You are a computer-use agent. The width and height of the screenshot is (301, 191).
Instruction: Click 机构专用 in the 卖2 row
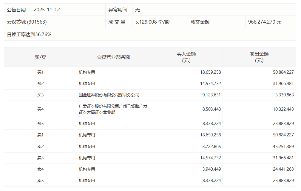tap(87, 147)
